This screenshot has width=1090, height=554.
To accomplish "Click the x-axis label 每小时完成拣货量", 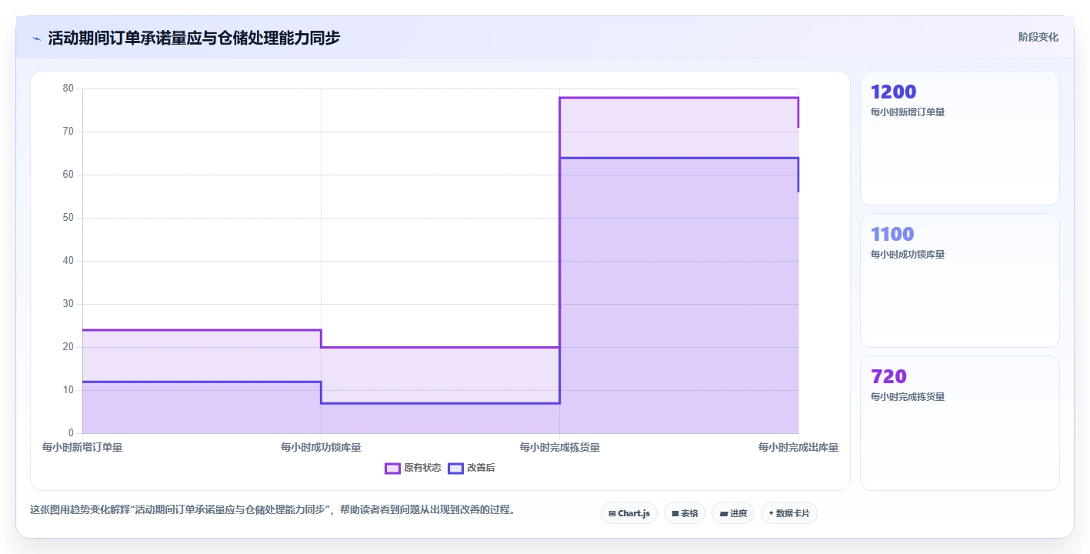I will (559, 447).
